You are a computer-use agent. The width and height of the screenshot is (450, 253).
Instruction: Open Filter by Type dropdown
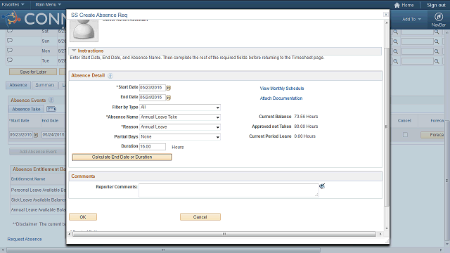pyautogui.click(x=180, y=108)
